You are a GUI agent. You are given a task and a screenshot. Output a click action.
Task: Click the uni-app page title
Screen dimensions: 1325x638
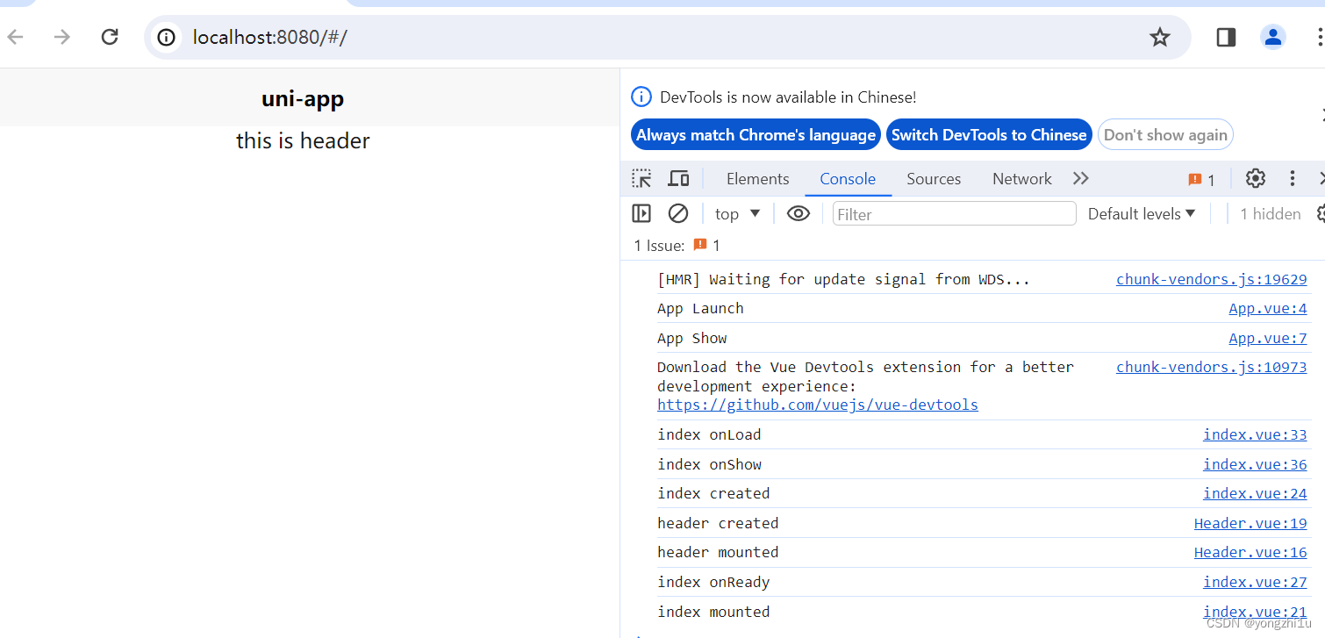pos(303,98)
